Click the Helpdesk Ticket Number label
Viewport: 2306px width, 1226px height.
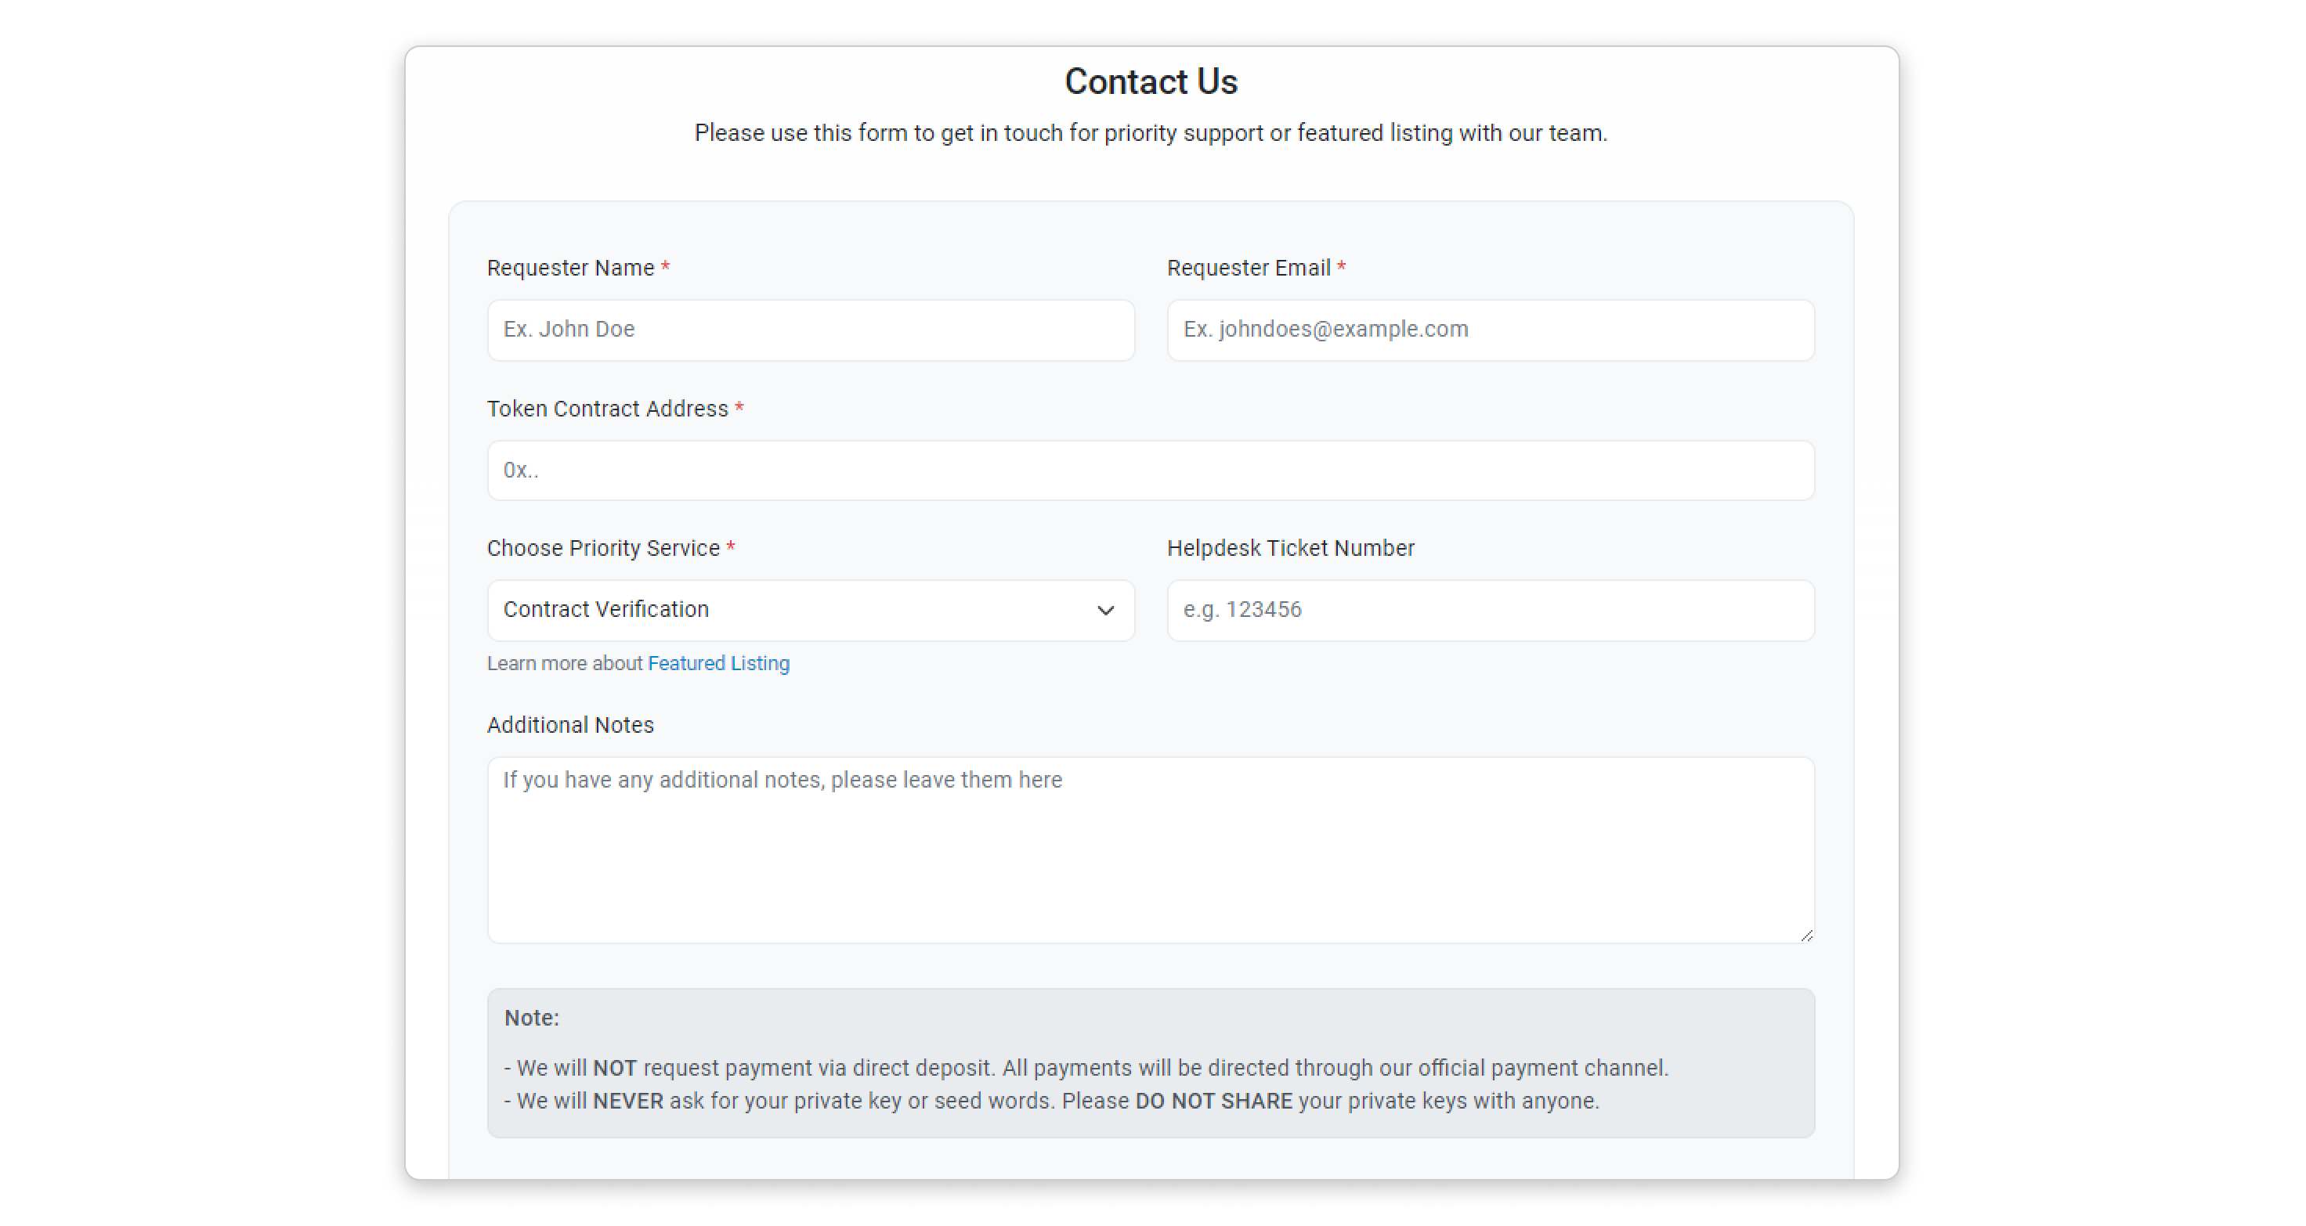click(1290, 548)
